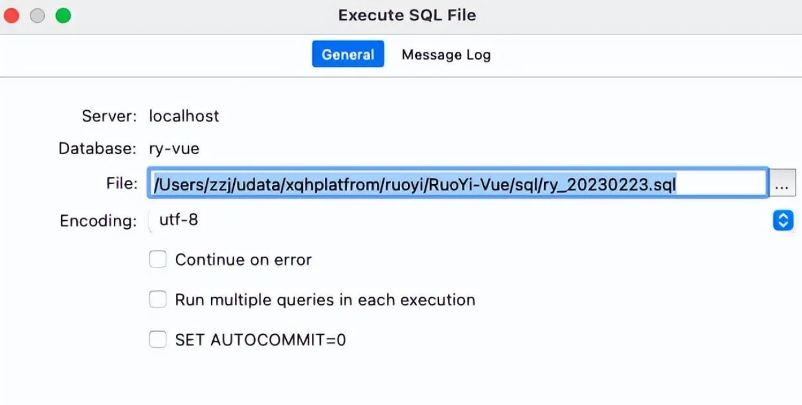The width and height of the screenshot is (802, 405).
Task: Click the blue Encoding dropdown arrows
Action: [783, 220]
